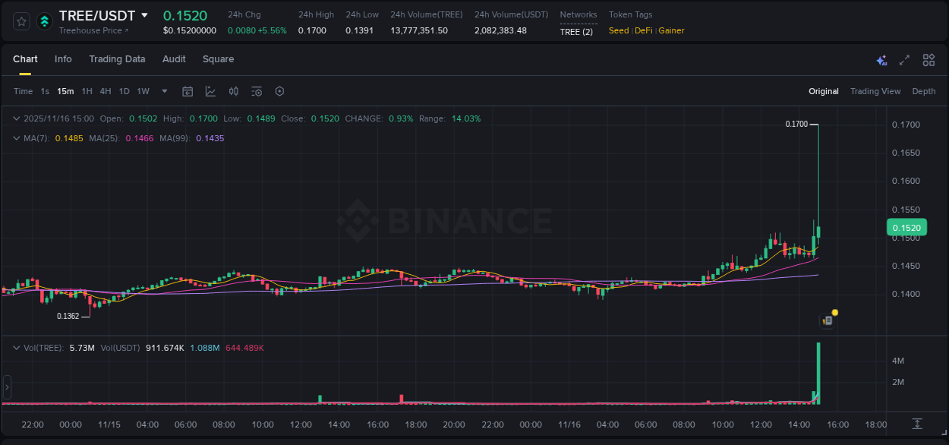Open the date range calendar picker
Screen dimensions: 949x445
(x=188, y=91)
